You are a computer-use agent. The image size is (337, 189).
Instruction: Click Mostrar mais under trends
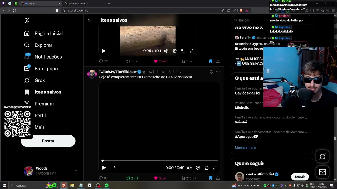pos(245,148)
